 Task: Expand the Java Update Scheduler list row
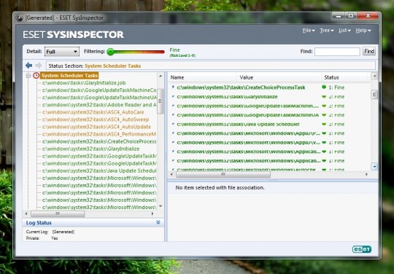point(173,124)
